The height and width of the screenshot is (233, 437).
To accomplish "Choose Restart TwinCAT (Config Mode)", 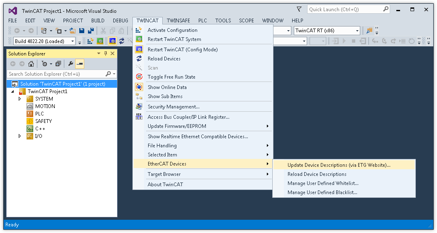I will click(203, 50).
